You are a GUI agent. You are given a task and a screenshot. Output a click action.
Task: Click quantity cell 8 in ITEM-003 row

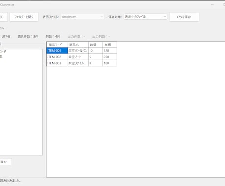pyautogui.click(x=95, y=63)
